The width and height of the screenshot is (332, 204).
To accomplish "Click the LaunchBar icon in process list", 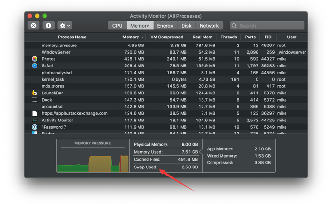I will (35, 93).
